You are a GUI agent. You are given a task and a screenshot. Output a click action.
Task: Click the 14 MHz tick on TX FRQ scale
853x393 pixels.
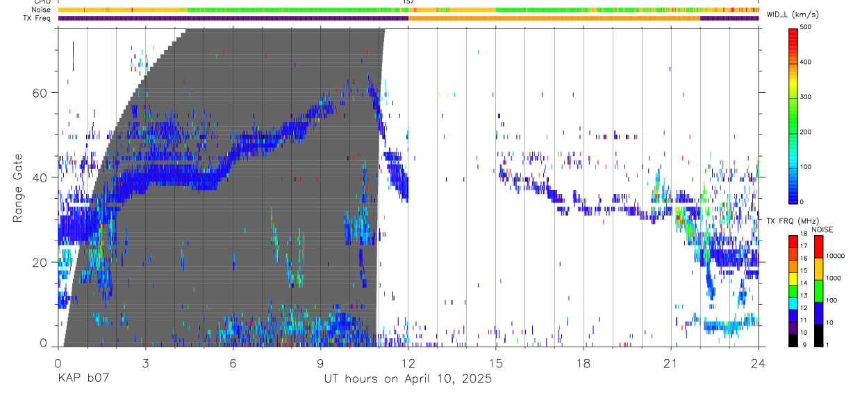[x=804, y=283]
